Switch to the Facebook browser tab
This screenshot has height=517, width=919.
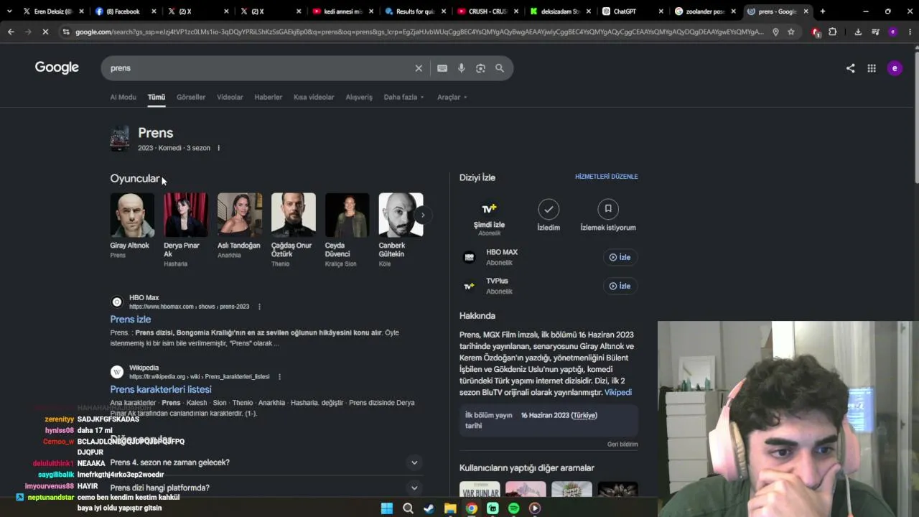[x=126, y=11]
